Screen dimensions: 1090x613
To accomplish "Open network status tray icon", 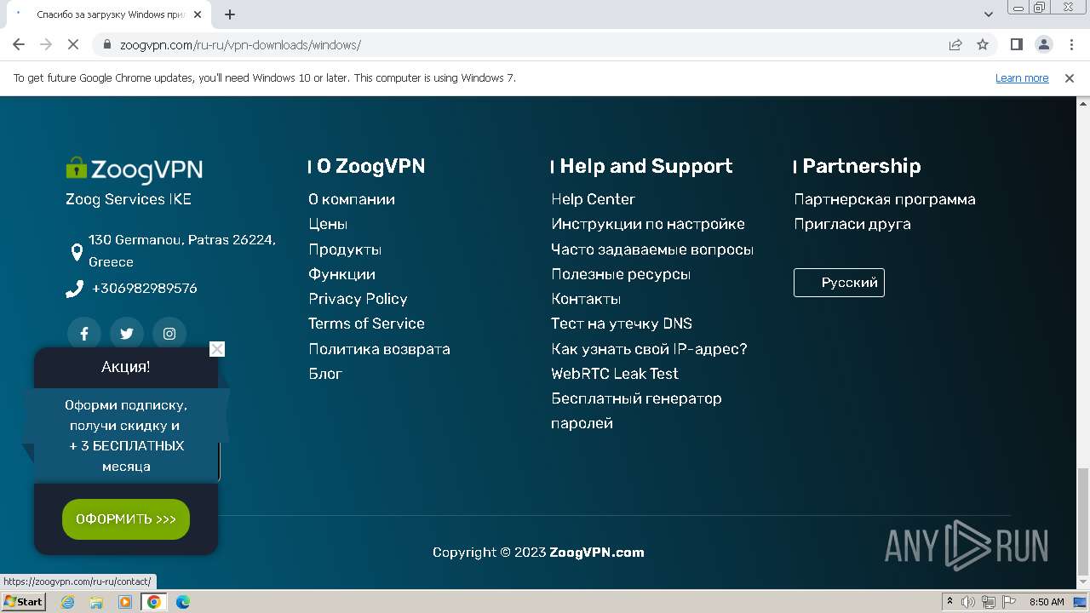I will 988,602.
